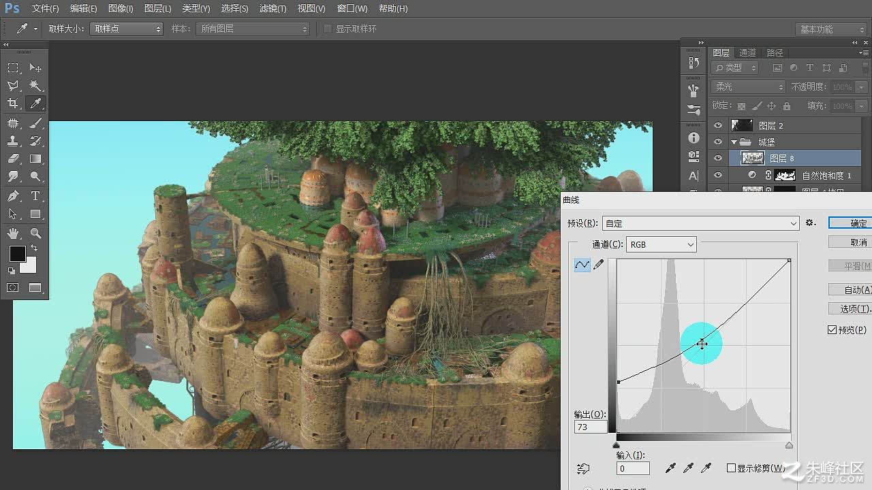Change screen mode in the toolbox
This screenshot has height=490, width=872.
click(35, 288)
